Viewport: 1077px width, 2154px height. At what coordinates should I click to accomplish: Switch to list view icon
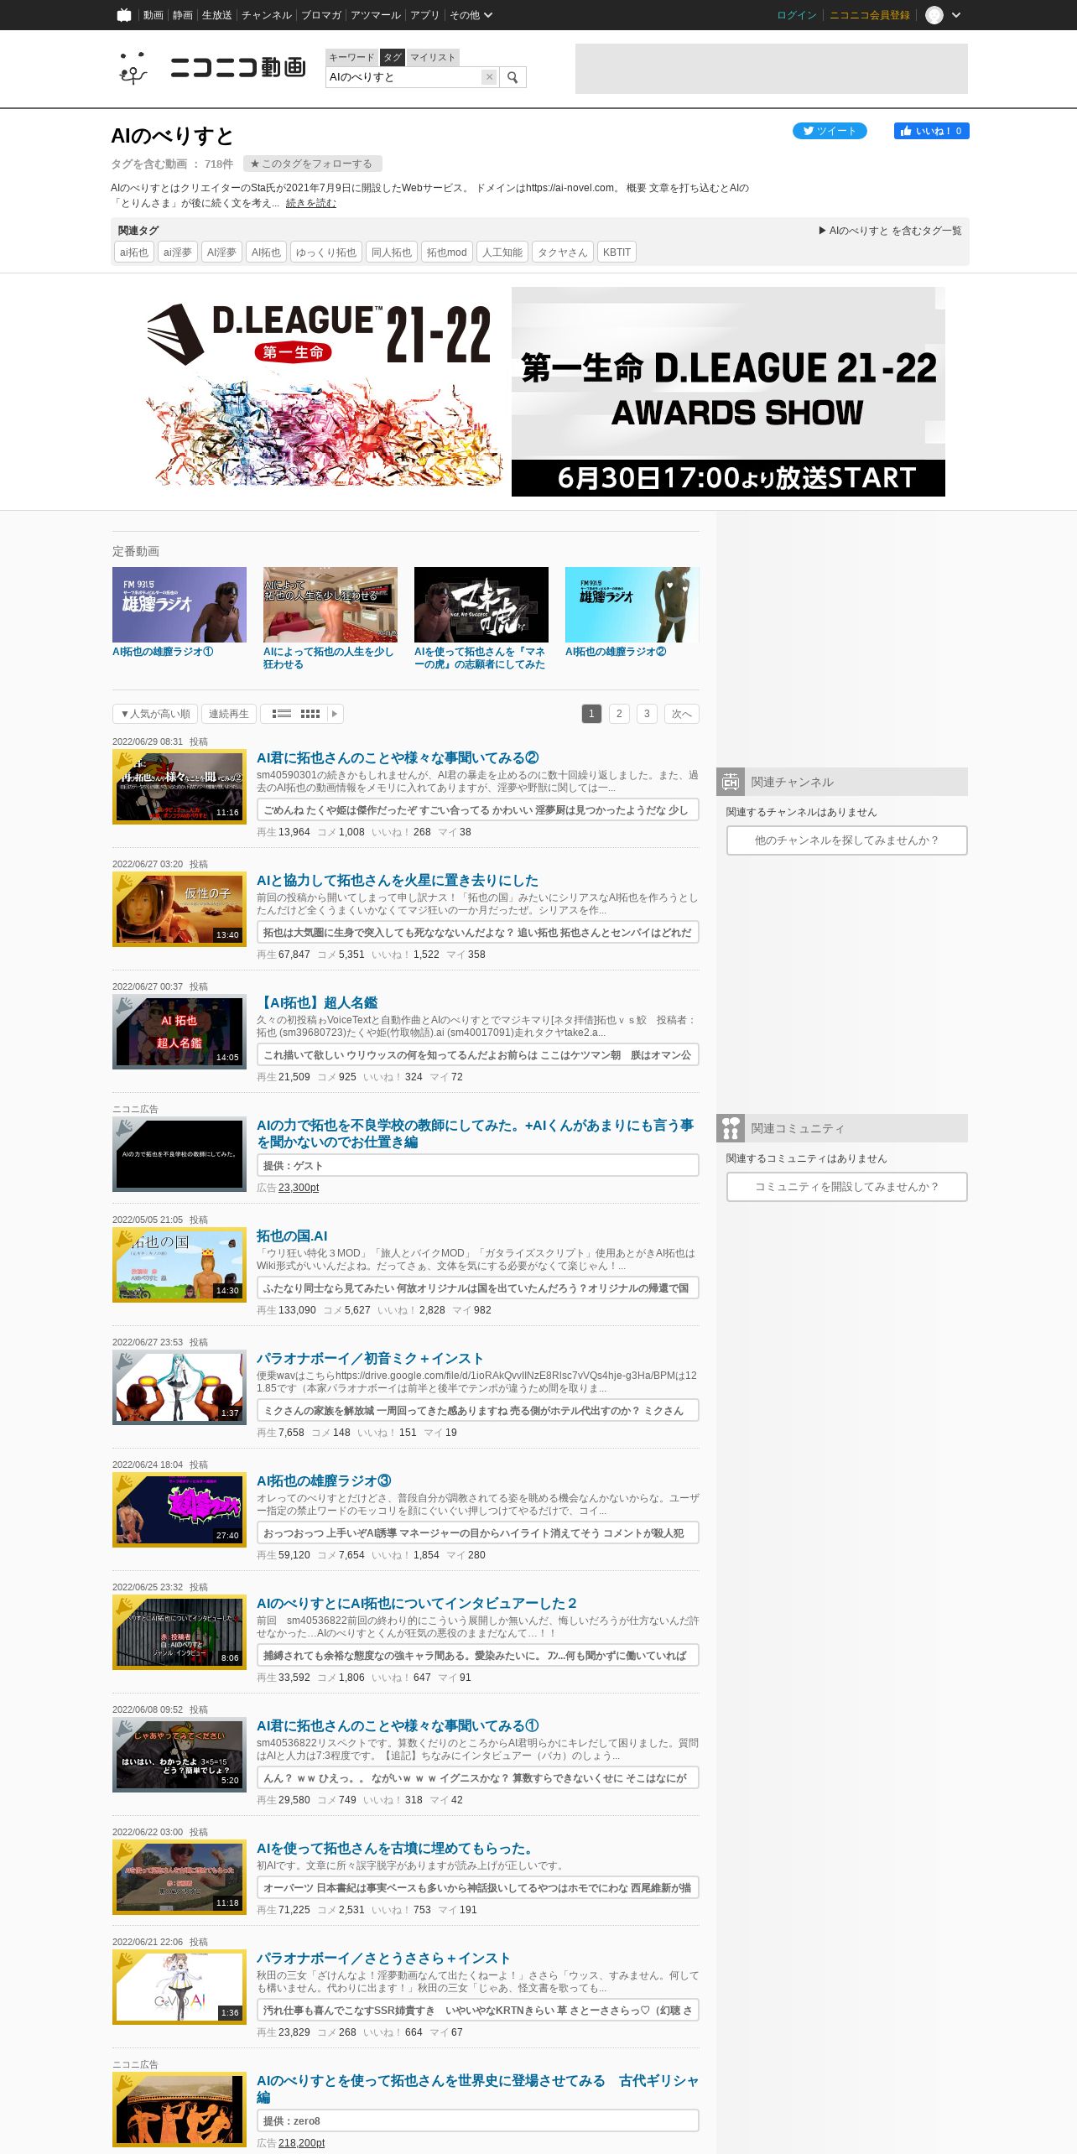pos(282,714)
